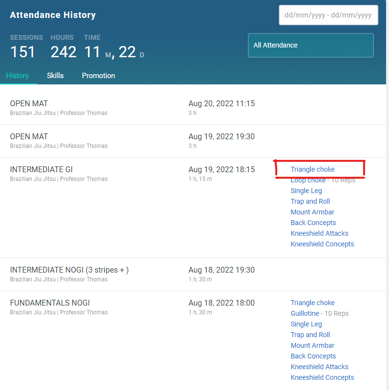This screenshot has width=389, height=390.
Task: Click the Aug 19, 2022 19:30 date
Action: [222, 137]
